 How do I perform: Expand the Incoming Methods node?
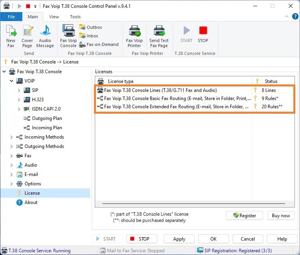tap(11, 137)
